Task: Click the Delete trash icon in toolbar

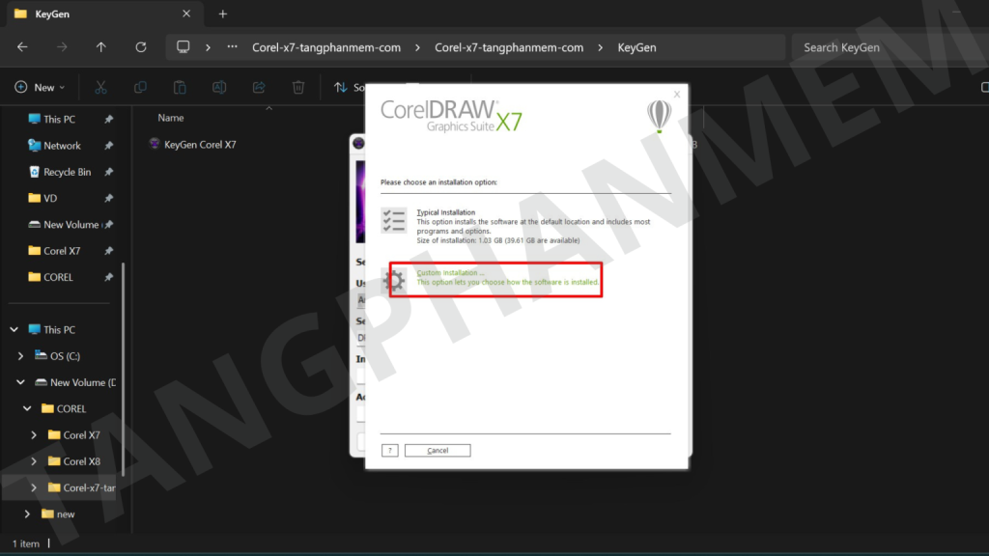Action: tap(298, 87)
